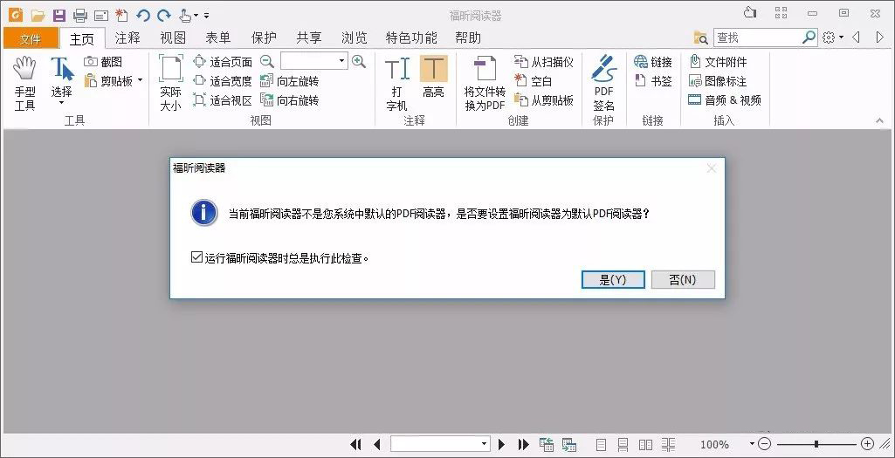Switch to the 视图 tab

172,38
